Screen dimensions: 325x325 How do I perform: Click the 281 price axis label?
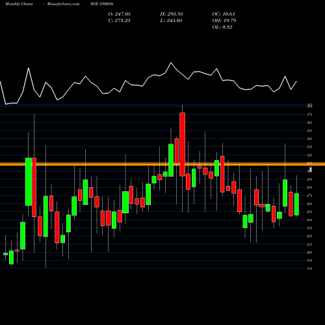click(309, 187)
